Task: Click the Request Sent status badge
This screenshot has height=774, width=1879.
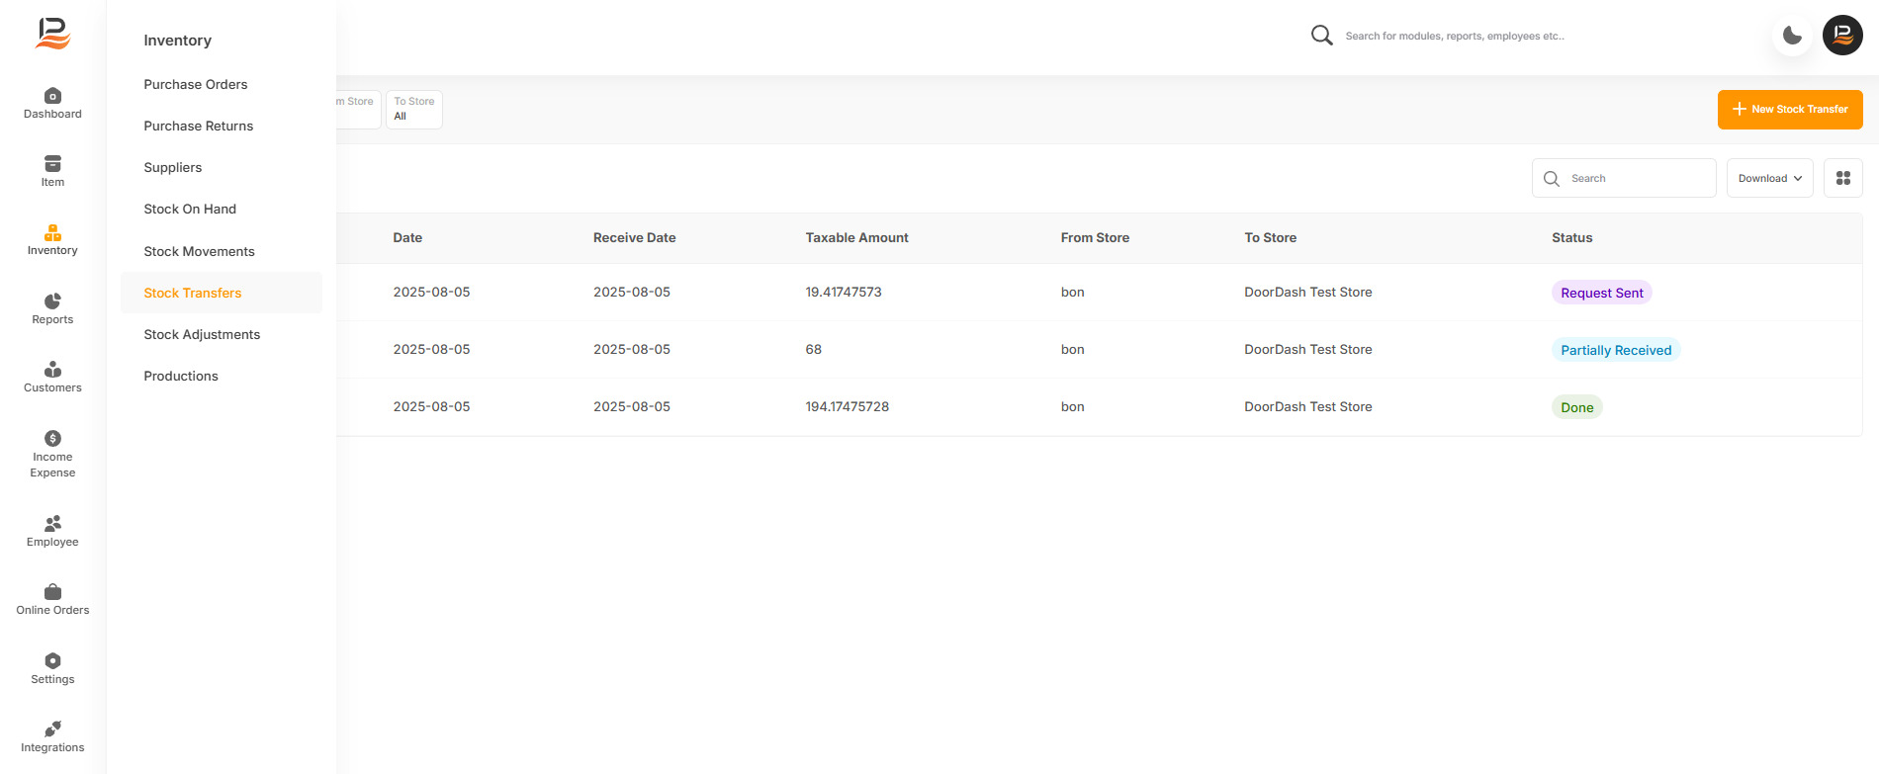Action: tap(1602, 293)
